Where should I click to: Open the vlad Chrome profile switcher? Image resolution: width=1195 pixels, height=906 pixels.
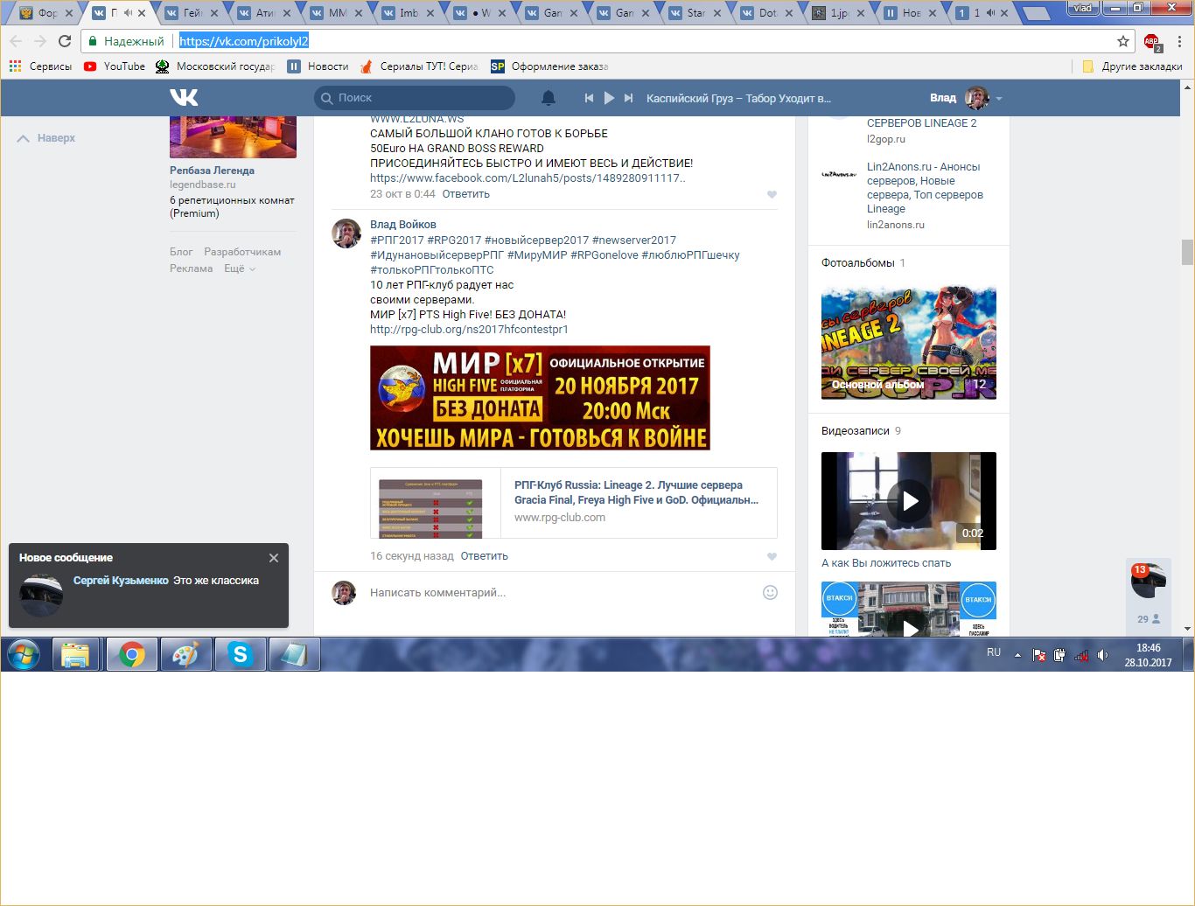pyautogui.click(x=1083, y=8)
